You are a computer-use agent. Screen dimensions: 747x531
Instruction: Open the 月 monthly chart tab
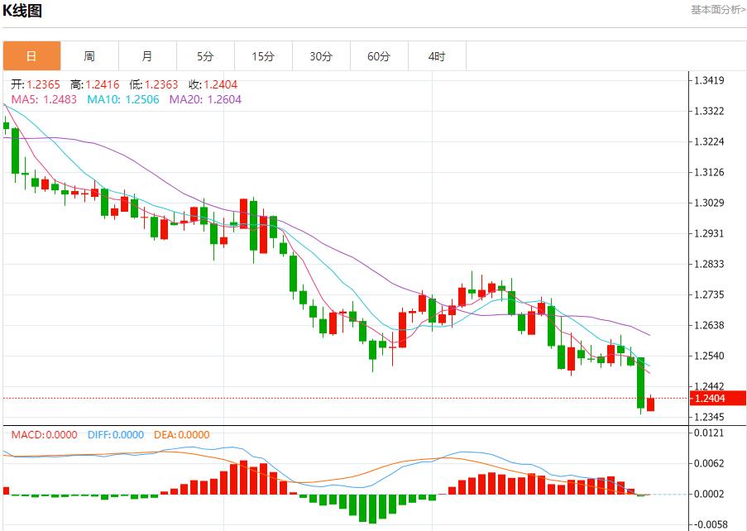click(147, 56)
